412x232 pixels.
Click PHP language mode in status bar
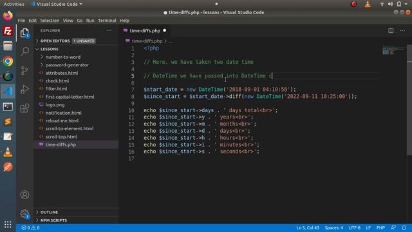pos(380,227)
